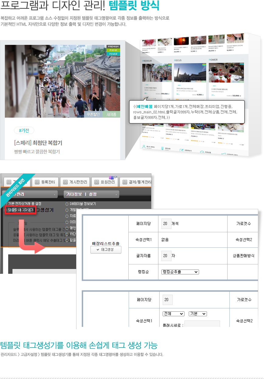
Task: Click the 4,500 price in FOCUS card
Action: click(x=199, y=95)
